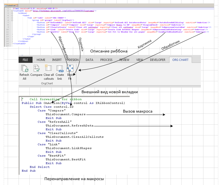
Task: Click the Case "BestFit" code line
Action: [x=52, y=156]
